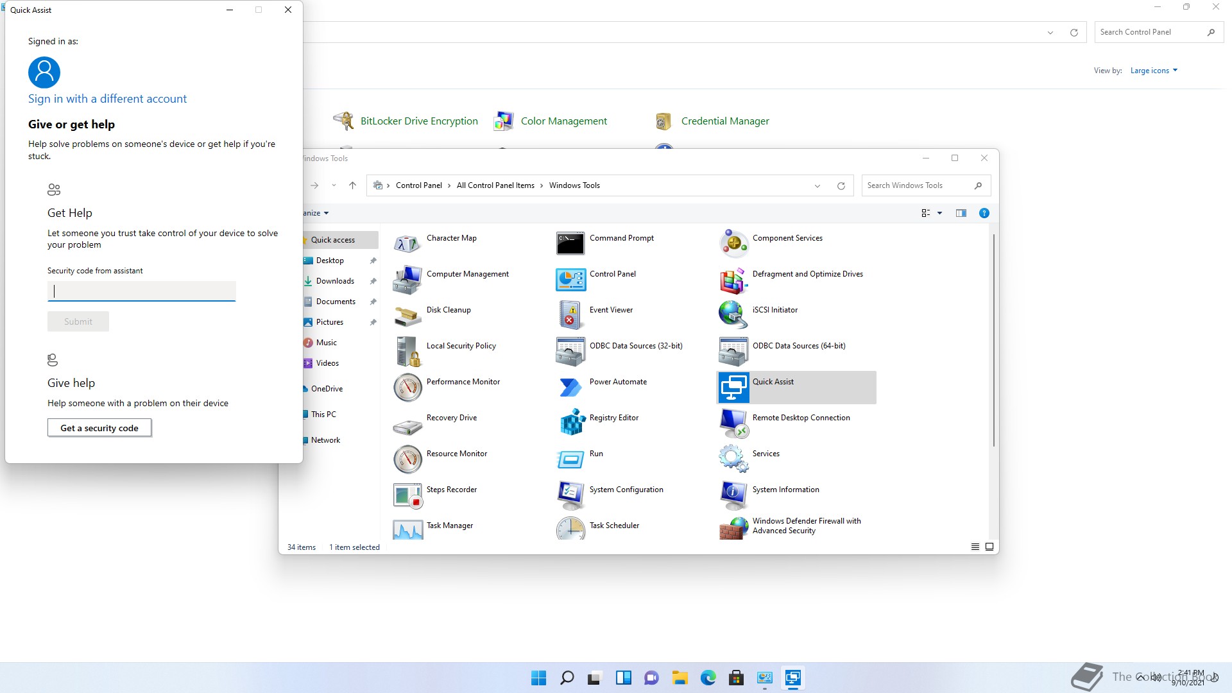
Task: Open Credential Manager in Control Panel
Action: [x=725, y=121]
